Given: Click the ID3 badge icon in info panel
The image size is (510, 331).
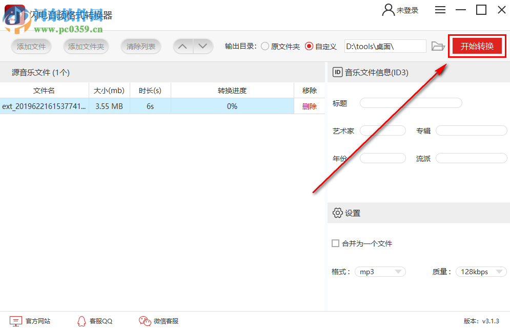Looking at the screenshot, I should click(337, 72).
